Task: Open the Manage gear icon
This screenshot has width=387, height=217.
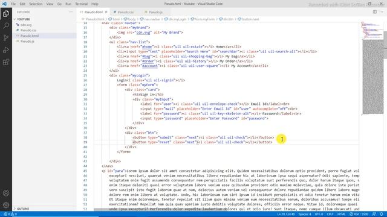Action: (x=6, y=205)
